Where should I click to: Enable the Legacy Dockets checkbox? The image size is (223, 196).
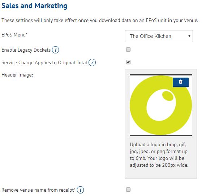tap(128, 49)
